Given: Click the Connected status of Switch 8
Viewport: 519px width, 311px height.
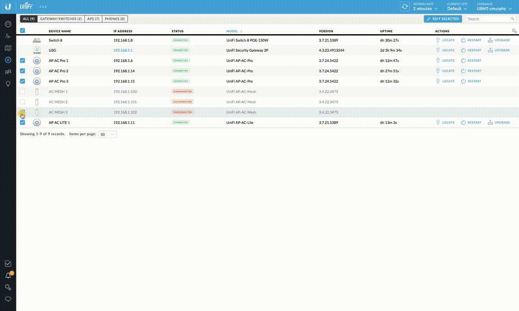Looking at the screenshot, I should [181, 40].
